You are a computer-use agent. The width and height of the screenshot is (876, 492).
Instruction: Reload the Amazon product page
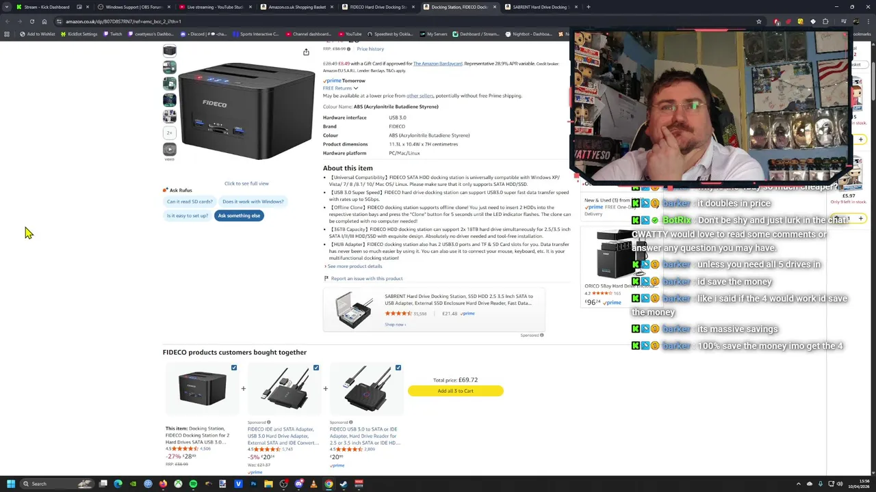(31, 21)
